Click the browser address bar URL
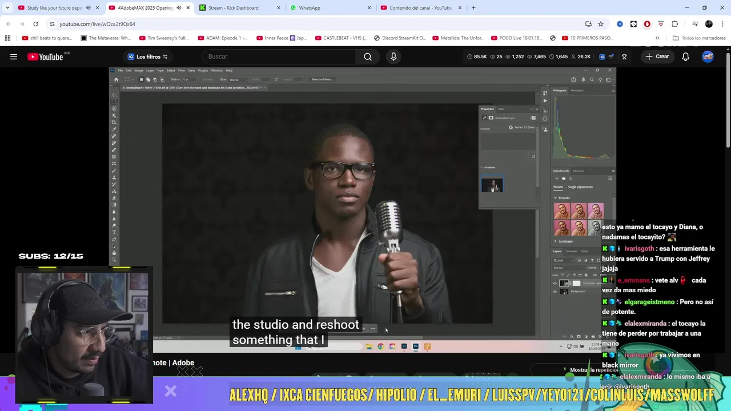The width and height of the screenshot is (731, 411). pos(97,24)
